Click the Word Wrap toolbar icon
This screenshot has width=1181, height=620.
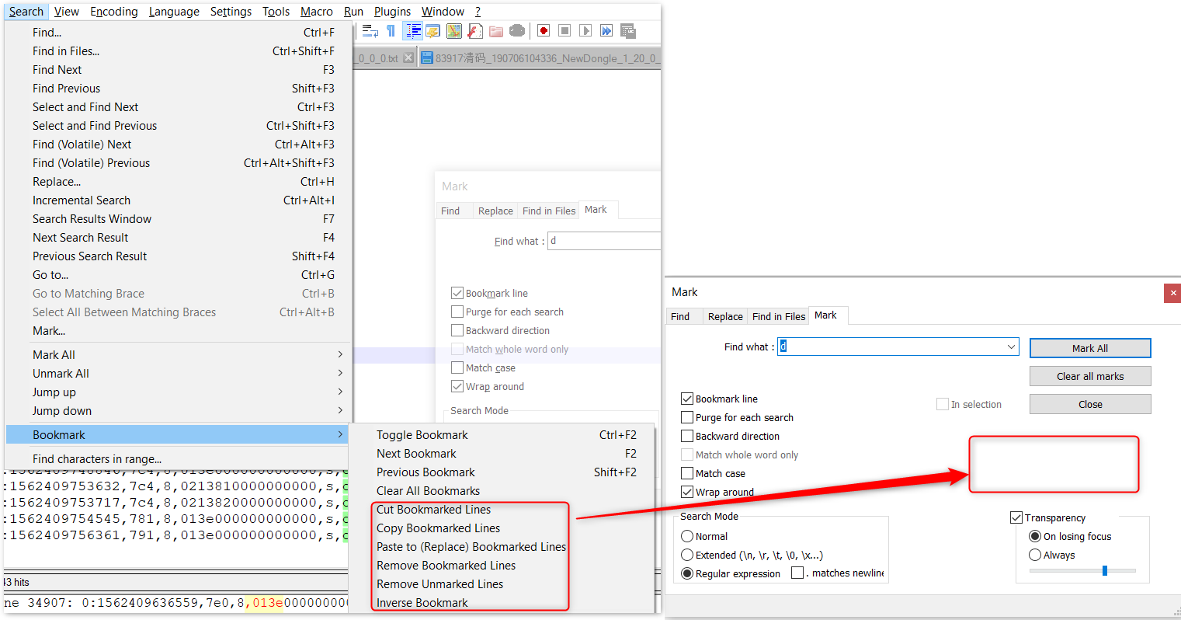point(370,31)
